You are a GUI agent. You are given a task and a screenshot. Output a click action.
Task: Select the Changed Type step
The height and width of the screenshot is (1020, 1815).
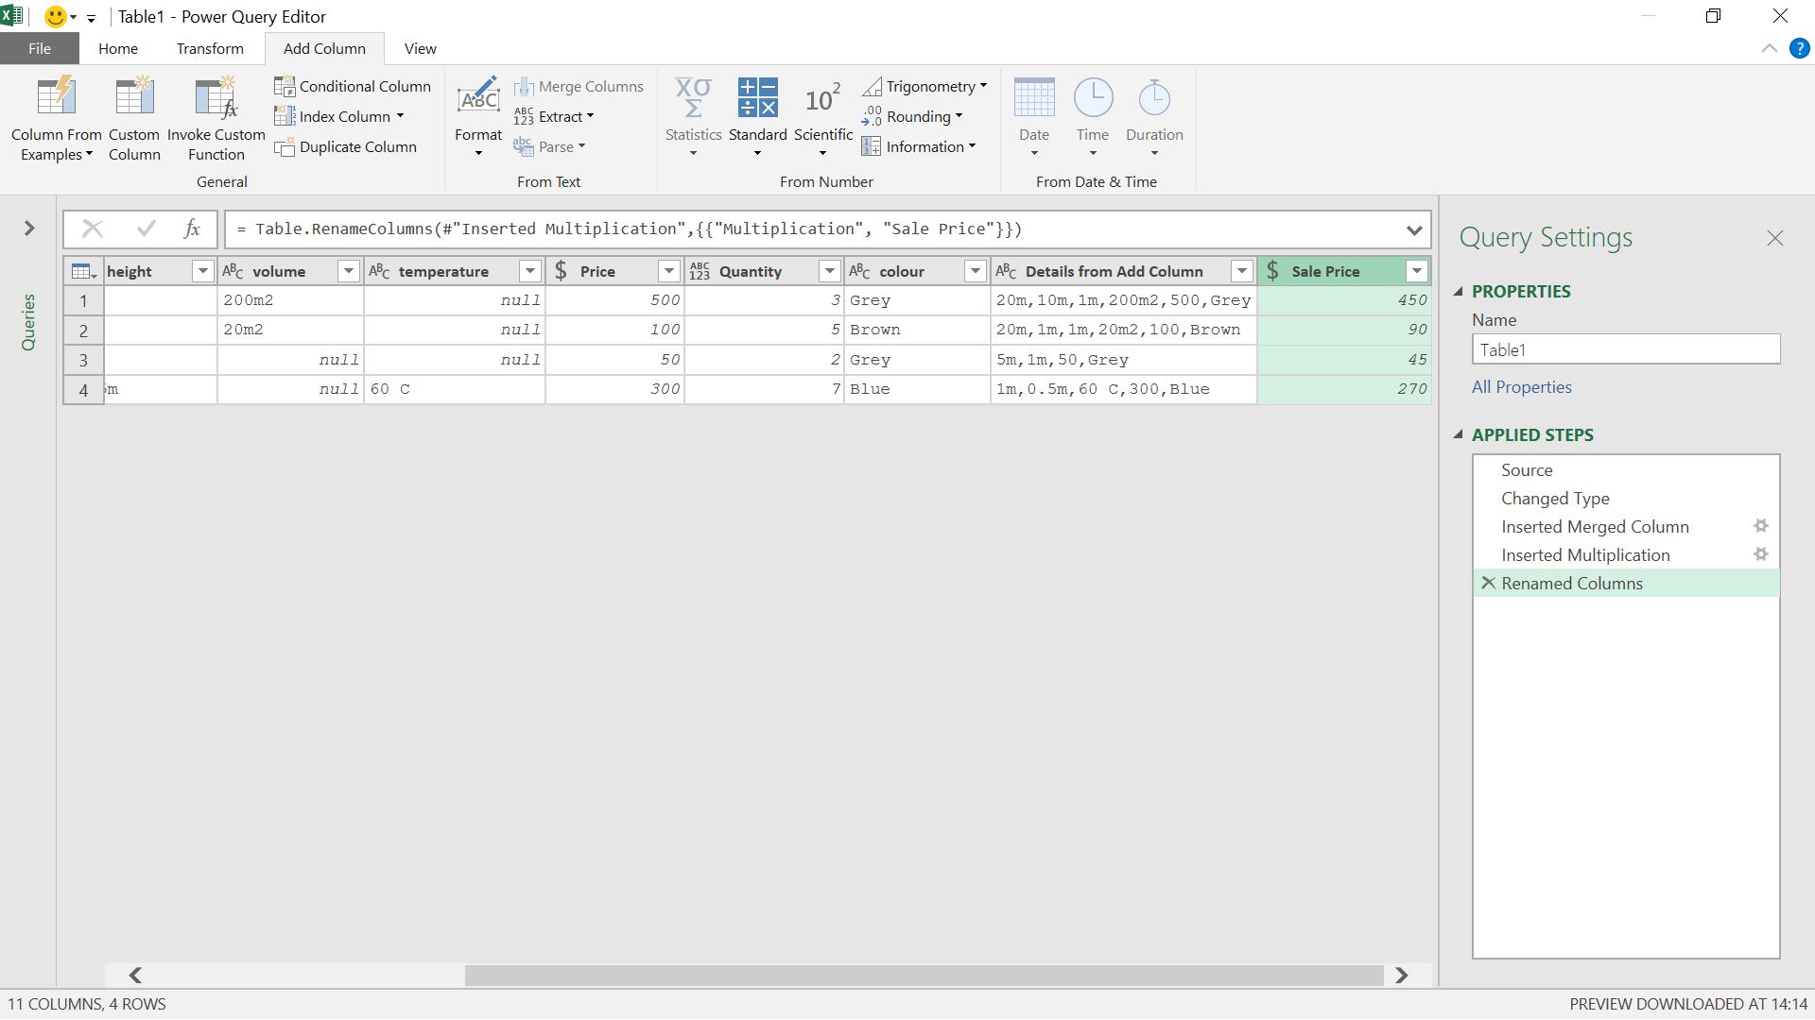coord(1626,499)
